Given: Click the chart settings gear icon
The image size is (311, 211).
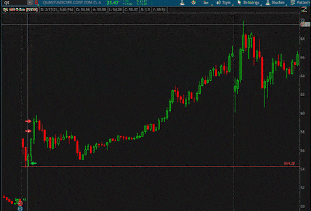Looking at the screenshot, I should 194,2.
